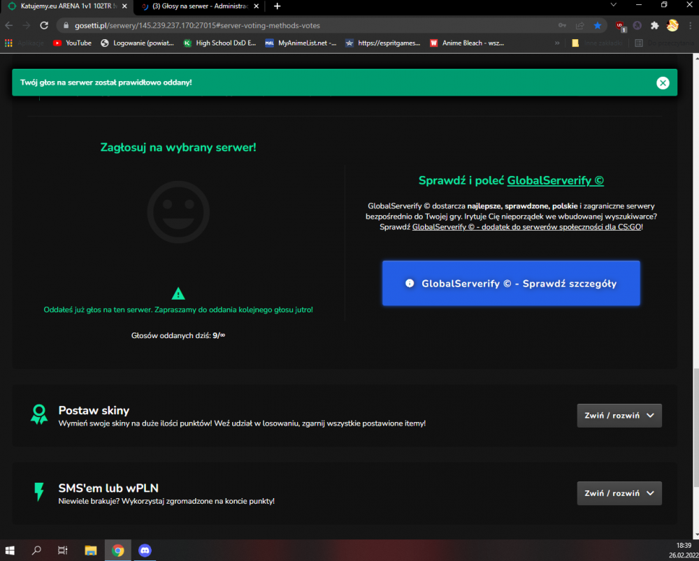Image resolution: width=699 pixels, height=561 pixels.
Task: Click the Głosów oddanych dziś counter
Action: tap(178, 335)
